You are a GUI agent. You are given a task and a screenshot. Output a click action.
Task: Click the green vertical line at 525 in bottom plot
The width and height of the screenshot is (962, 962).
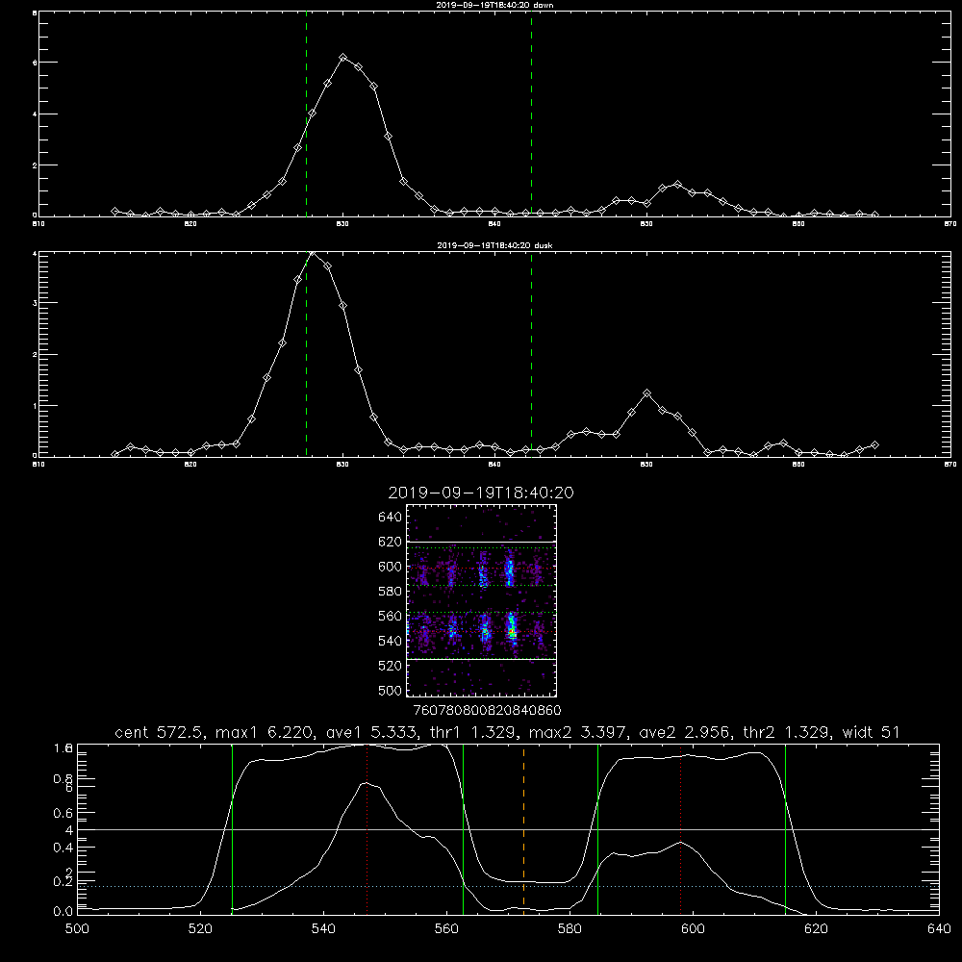pos(232,828)
